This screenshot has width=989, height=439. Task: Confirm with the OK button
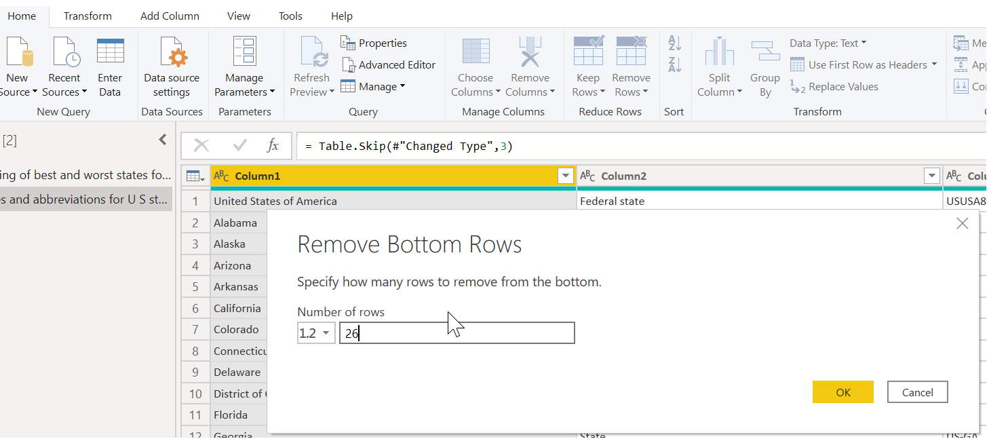pos(843,392)
